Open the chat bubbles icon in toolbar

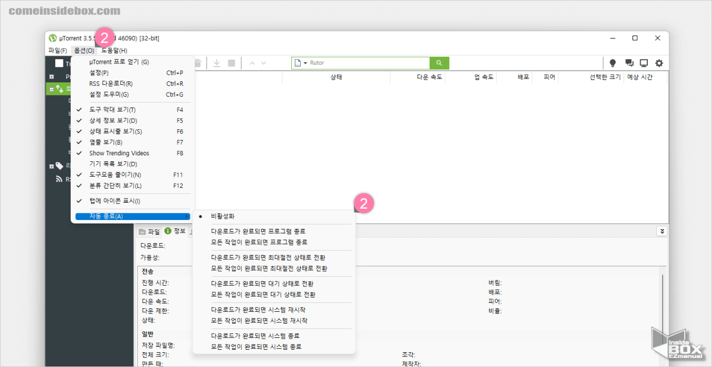pyautogui.click(x=630, y=63)
